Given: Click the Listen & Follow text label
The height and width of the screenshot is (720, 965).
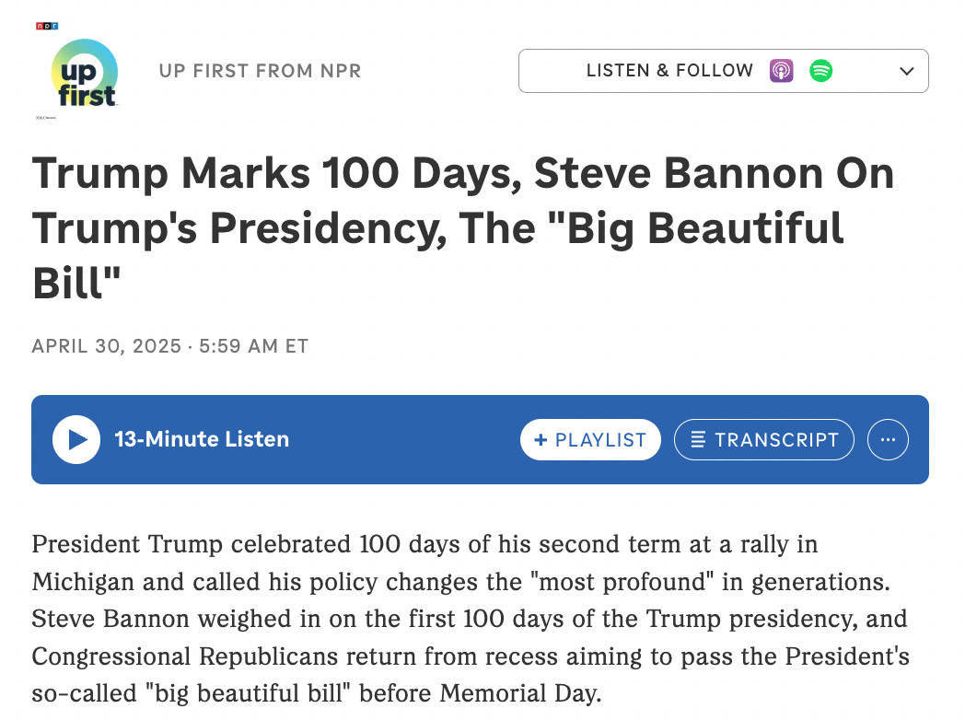Looking at the screenshot, I should point(669,71).
